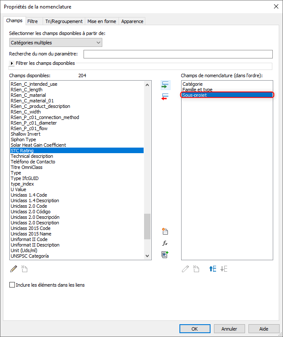
Task: Click the remove parameter red arrow icon
Action: (165, 97)
